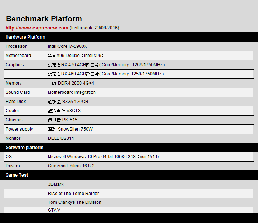Screen dimensions: 258x223
Task: Click the OS label cell
Action: pyautogui.click(x=26, y=157)
